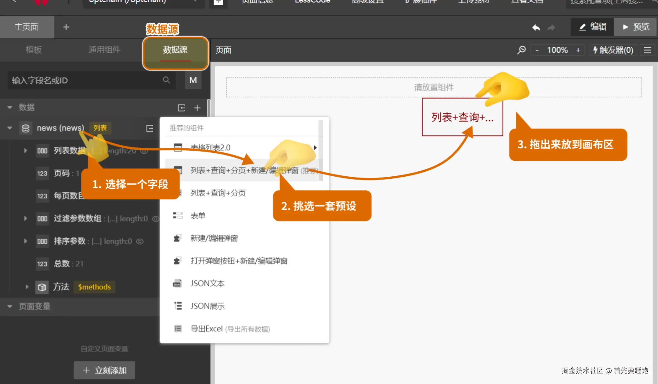Open the hamburger menu icon
The width and height of the screenshot is (658, 384).
(647, 50)
